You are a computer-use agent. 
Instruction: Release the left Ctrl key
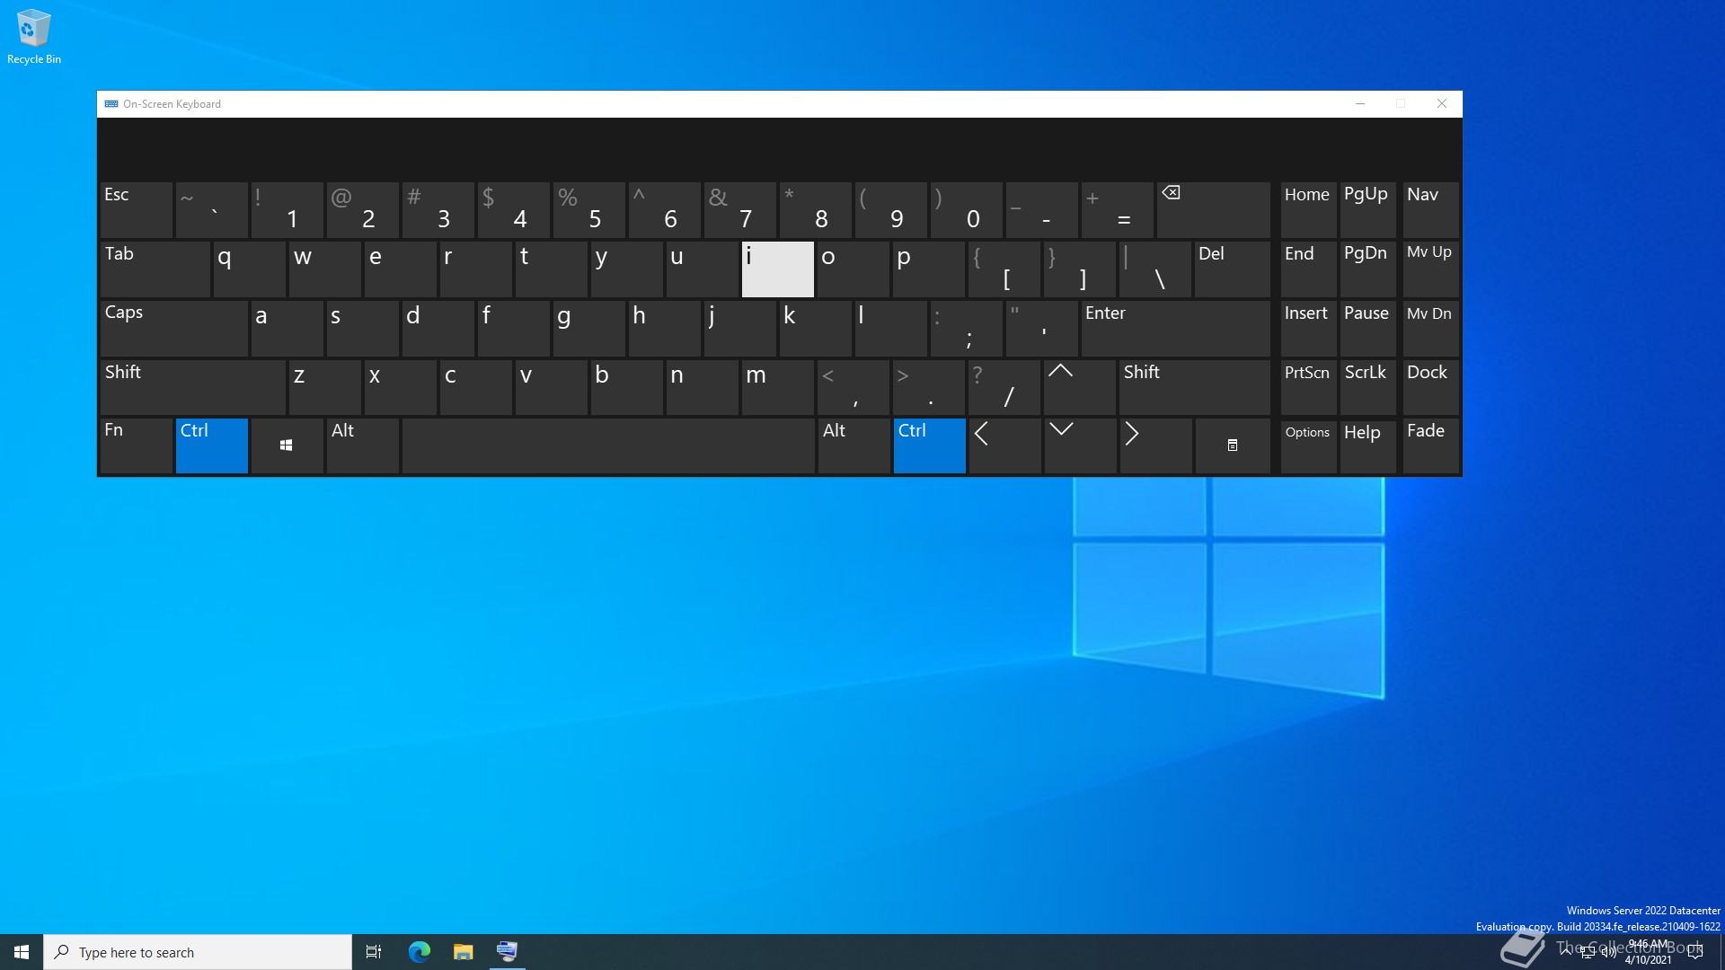click(x=211, y=445)
